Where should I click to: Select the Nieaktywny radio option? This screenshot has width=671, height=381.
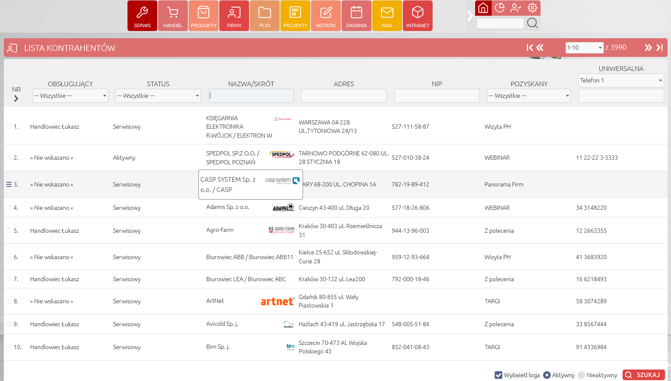581,375
